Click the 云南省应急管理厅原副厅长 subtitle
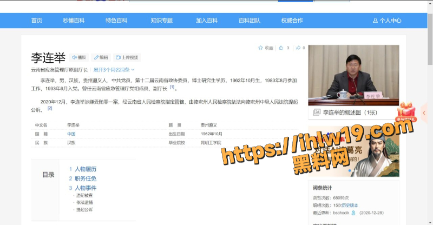 (x=60, y=70)
